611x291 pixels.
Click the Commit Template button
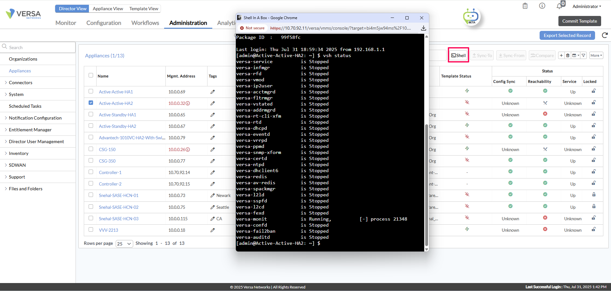(579, 21)
